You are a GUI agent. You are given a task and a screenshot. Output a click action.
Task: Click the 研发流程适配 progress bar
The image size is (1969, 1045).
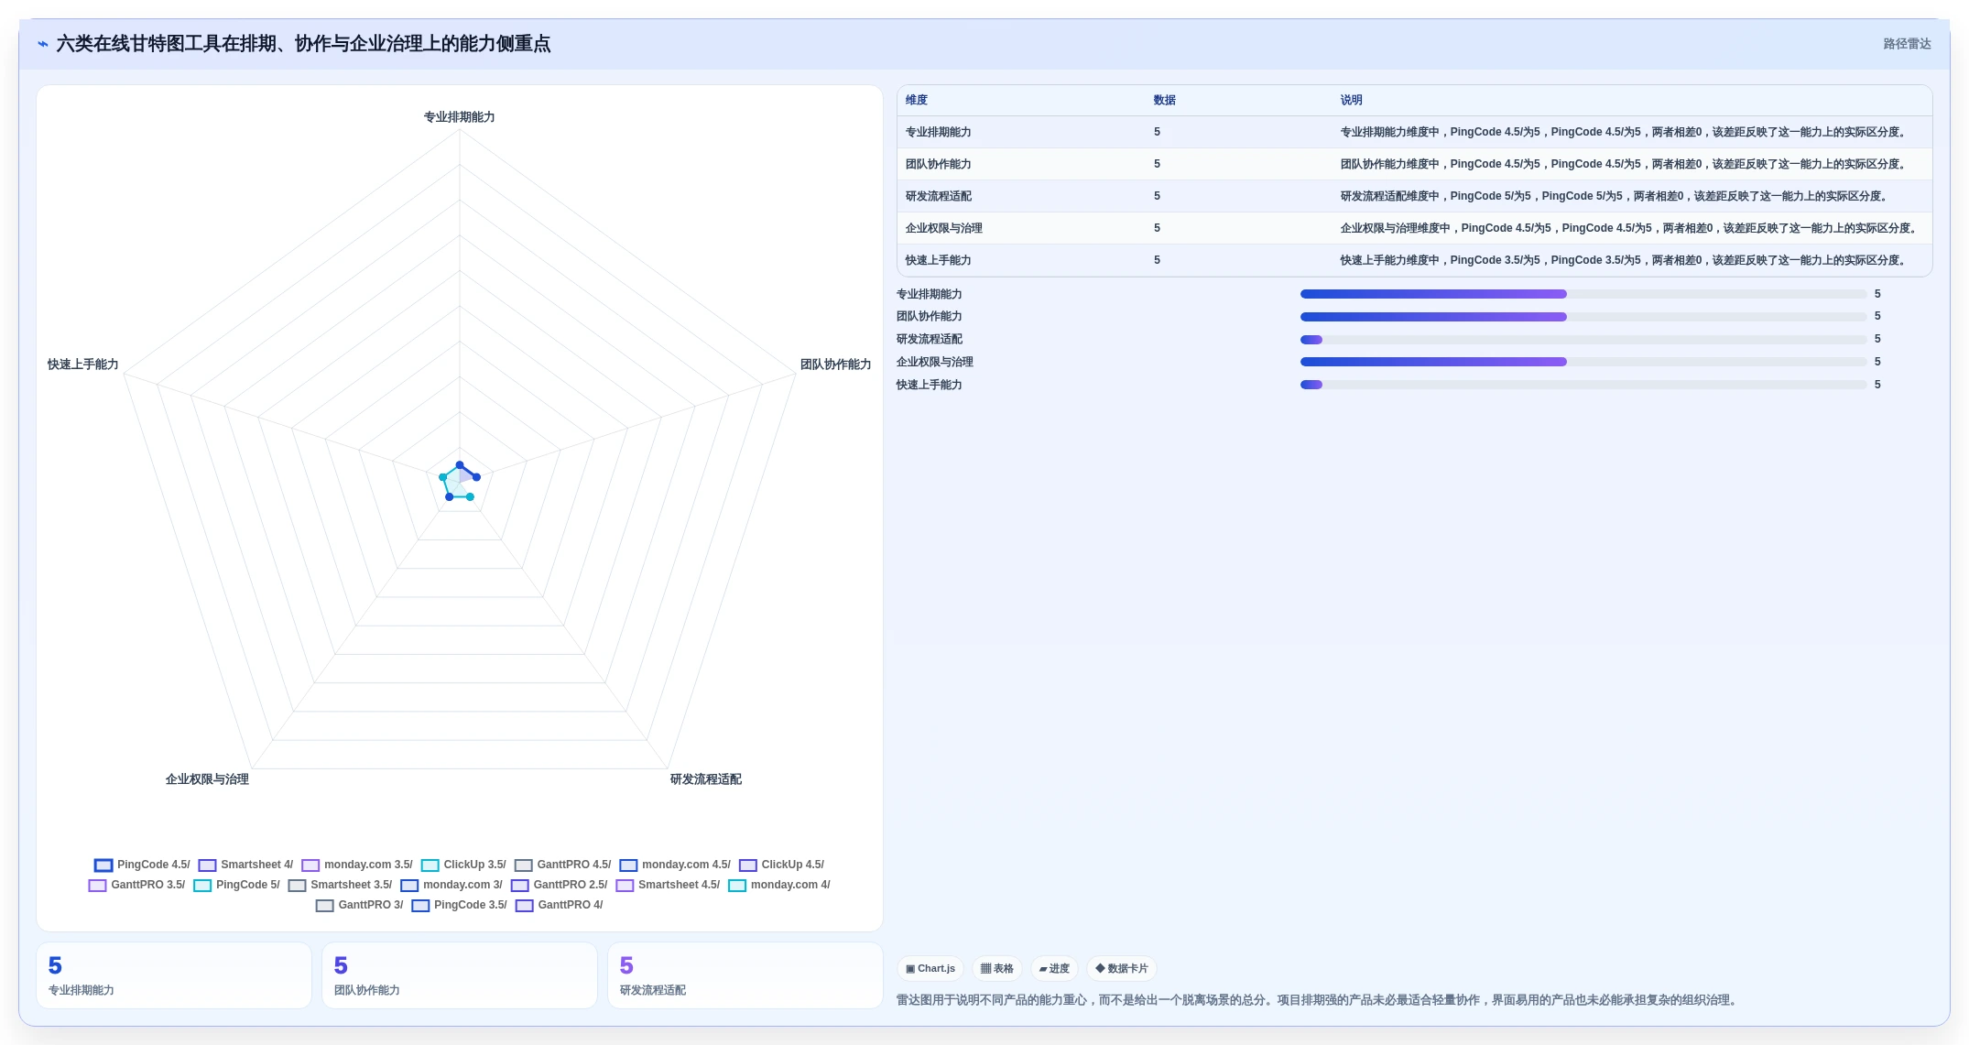point(1583,340)
